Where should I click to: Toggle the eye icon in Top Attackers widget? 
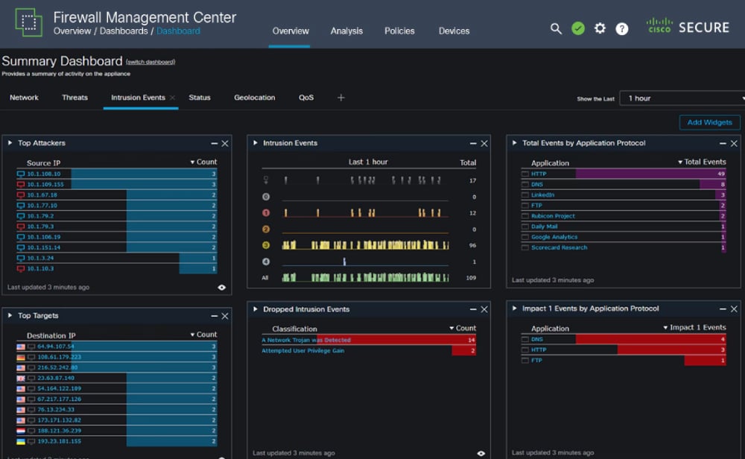coord(221,287)
